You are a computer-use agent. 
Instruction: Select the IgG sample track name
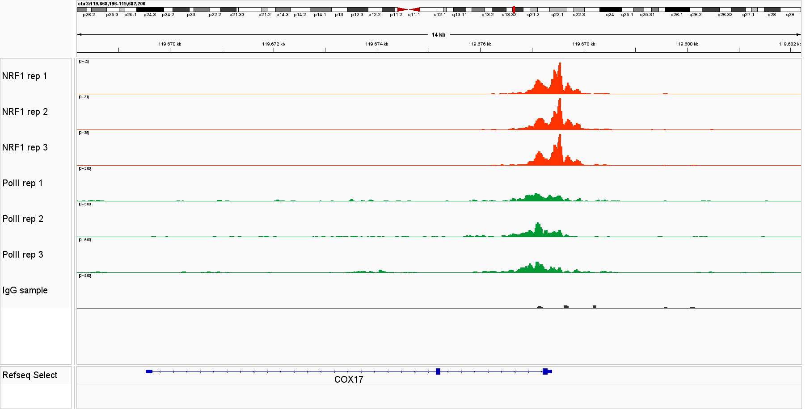pos(25,290)
